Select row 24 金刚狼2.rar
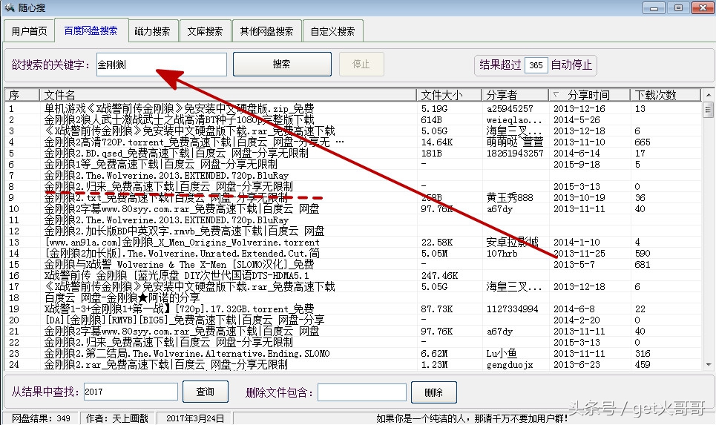Screen dimensions: 716x425 pos(353,365)
